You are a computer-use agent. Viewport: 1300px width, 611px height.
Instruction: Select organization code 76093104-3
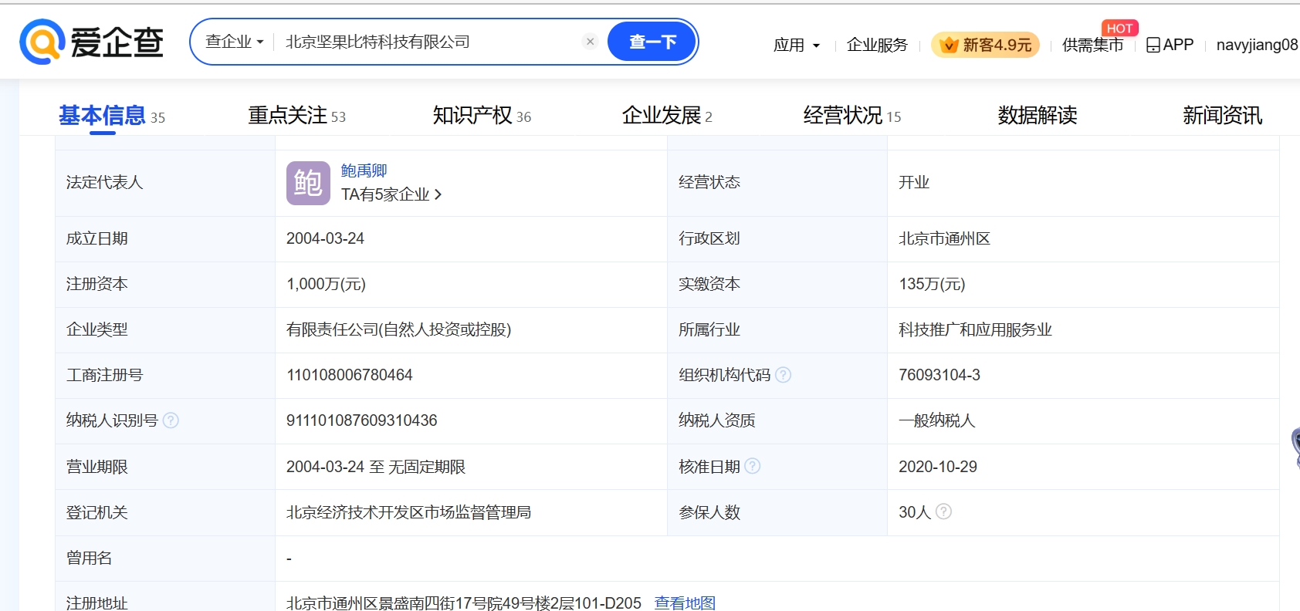pos(939,375)
